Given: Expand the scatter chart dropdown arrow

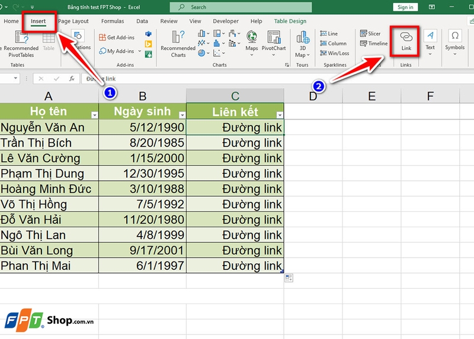Looking at the screenshot, I should [223, 53].
